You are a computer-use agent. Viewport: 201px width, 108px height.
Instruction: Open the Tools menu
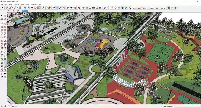pos(27,4)
